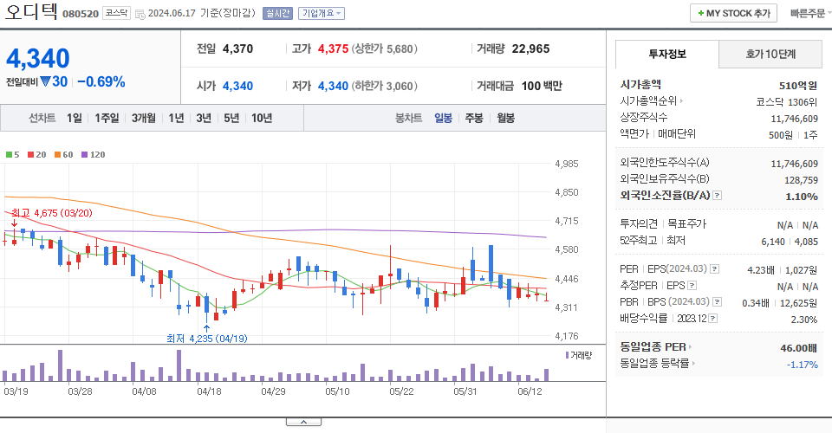Select 10년 line chart period

tap(262, 118)
